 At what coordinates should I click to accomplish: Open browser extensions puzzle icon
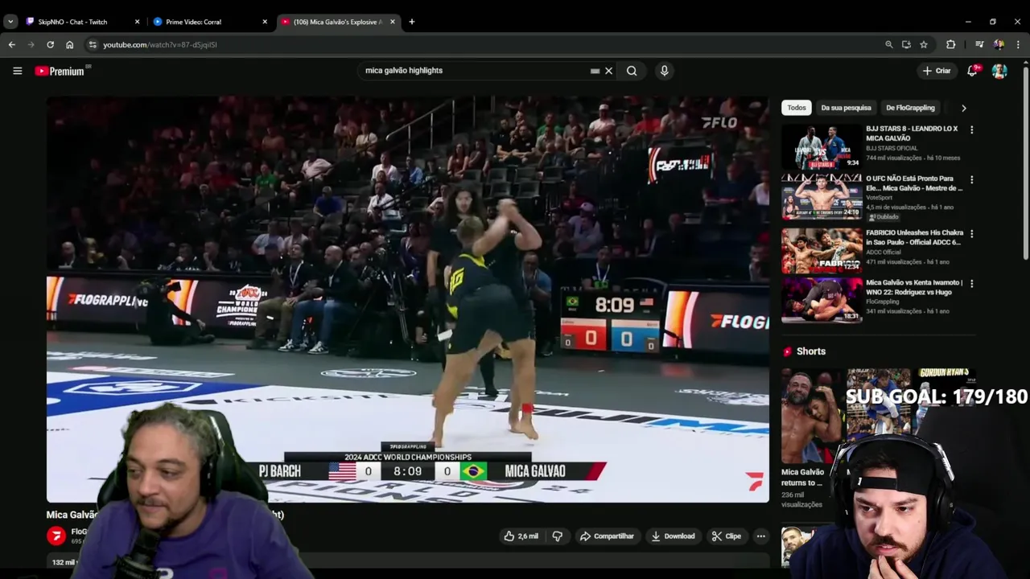pyautogui.click(x=950, y=45)
